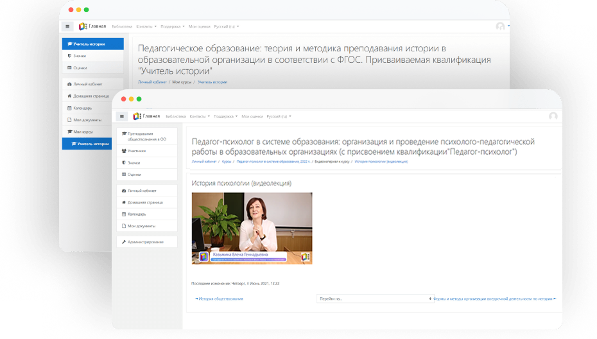Screen dimensions: 597x339
Task: Click the Главная logo in the front window
Action: pos(146,116)
